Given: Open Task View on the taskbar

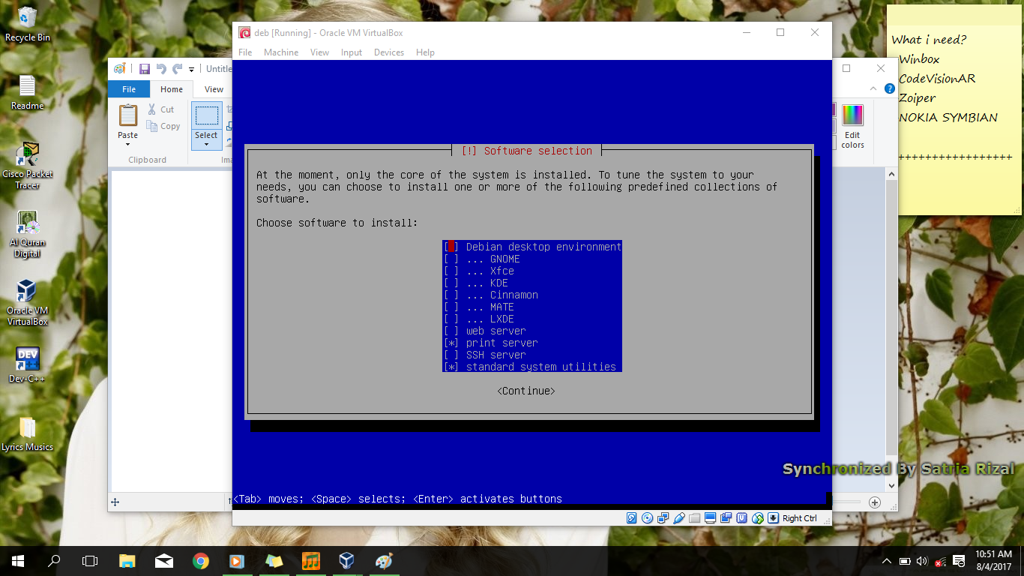Looking at the screenshot, I should pyautogui.click(x=90, y=561).
